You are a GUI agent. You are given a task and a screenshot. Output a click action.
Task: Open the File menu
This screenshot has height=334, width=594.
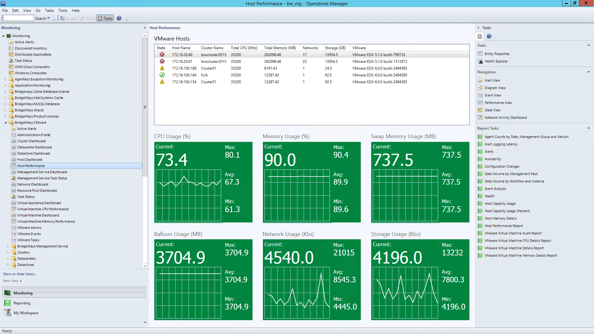click(x=5, y=10)
